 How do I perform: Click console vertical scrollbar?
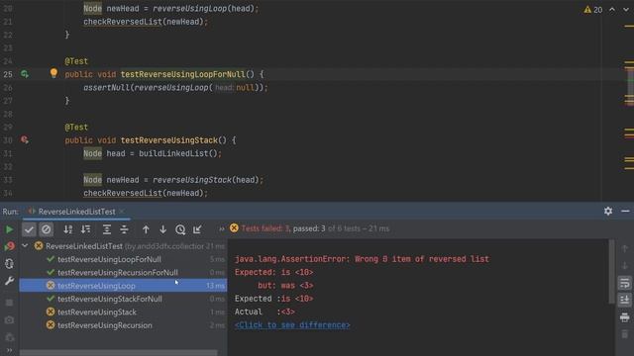(611, 272)
